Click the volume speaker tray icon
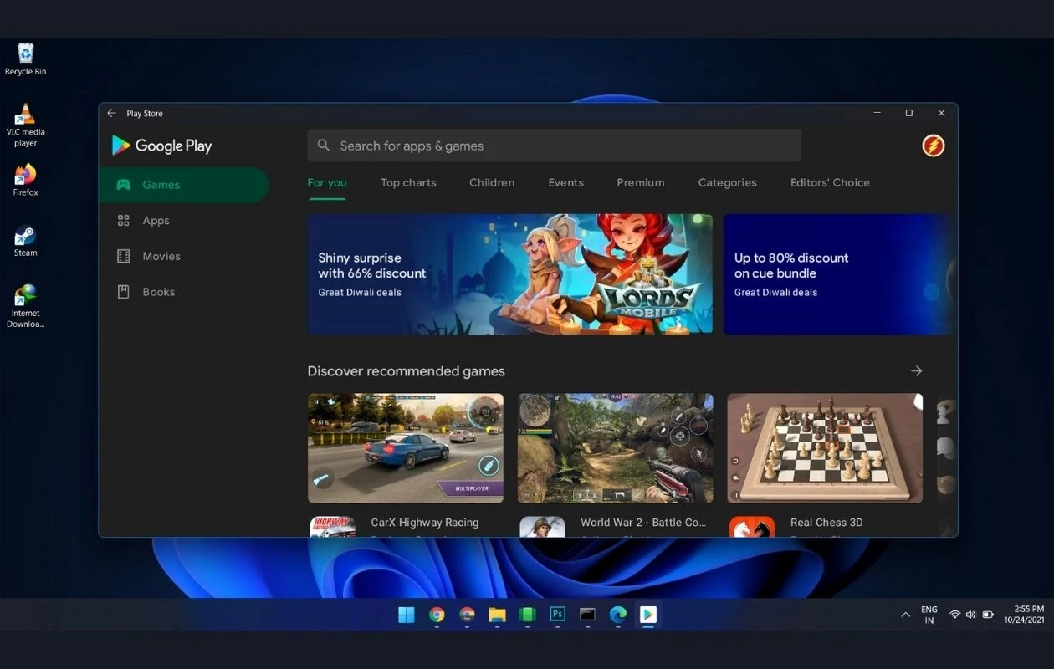Screen dimensions: 1054x669 970,615
